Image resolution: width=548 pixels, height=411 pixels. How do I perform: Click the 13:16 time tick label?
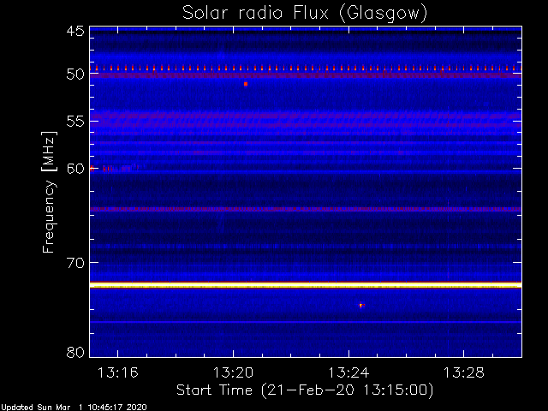pyautogui.click(x=118, y=372)
